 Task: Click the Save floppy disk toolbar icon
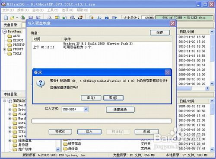[30, 18]
